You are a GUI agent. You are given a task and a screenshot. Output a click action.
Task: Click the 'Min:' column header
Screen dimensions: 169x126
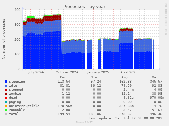coord(95,77)
